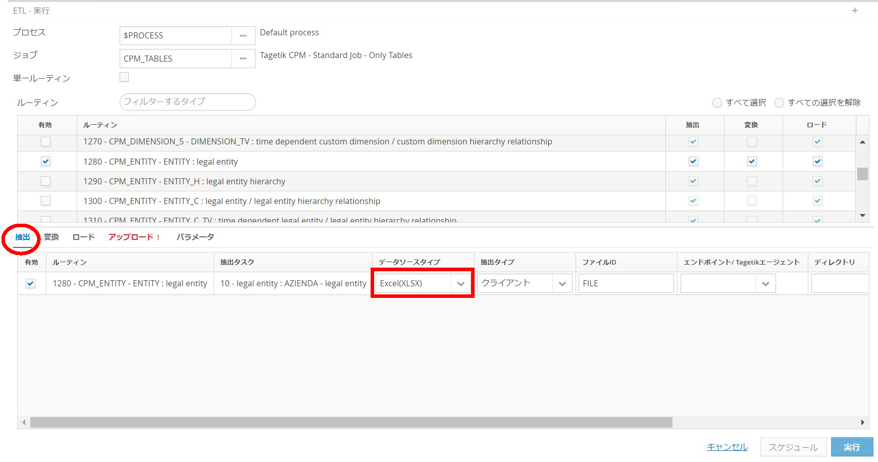Select the すべて選択 radio button
The image size is (878, 462).
click(x=717, y=103)
